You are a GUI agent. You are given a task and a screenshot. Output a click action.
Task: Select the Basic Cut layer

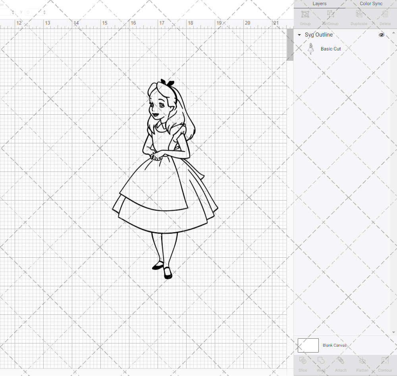pos(331,49)
